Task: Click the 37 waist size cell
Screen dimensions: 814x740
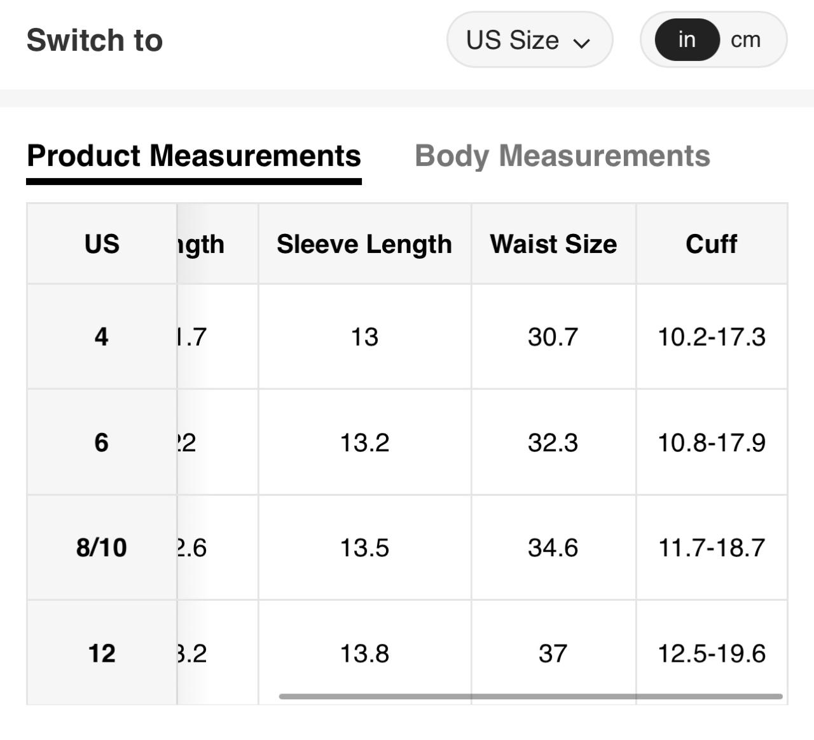Action: tap(553, 653)
